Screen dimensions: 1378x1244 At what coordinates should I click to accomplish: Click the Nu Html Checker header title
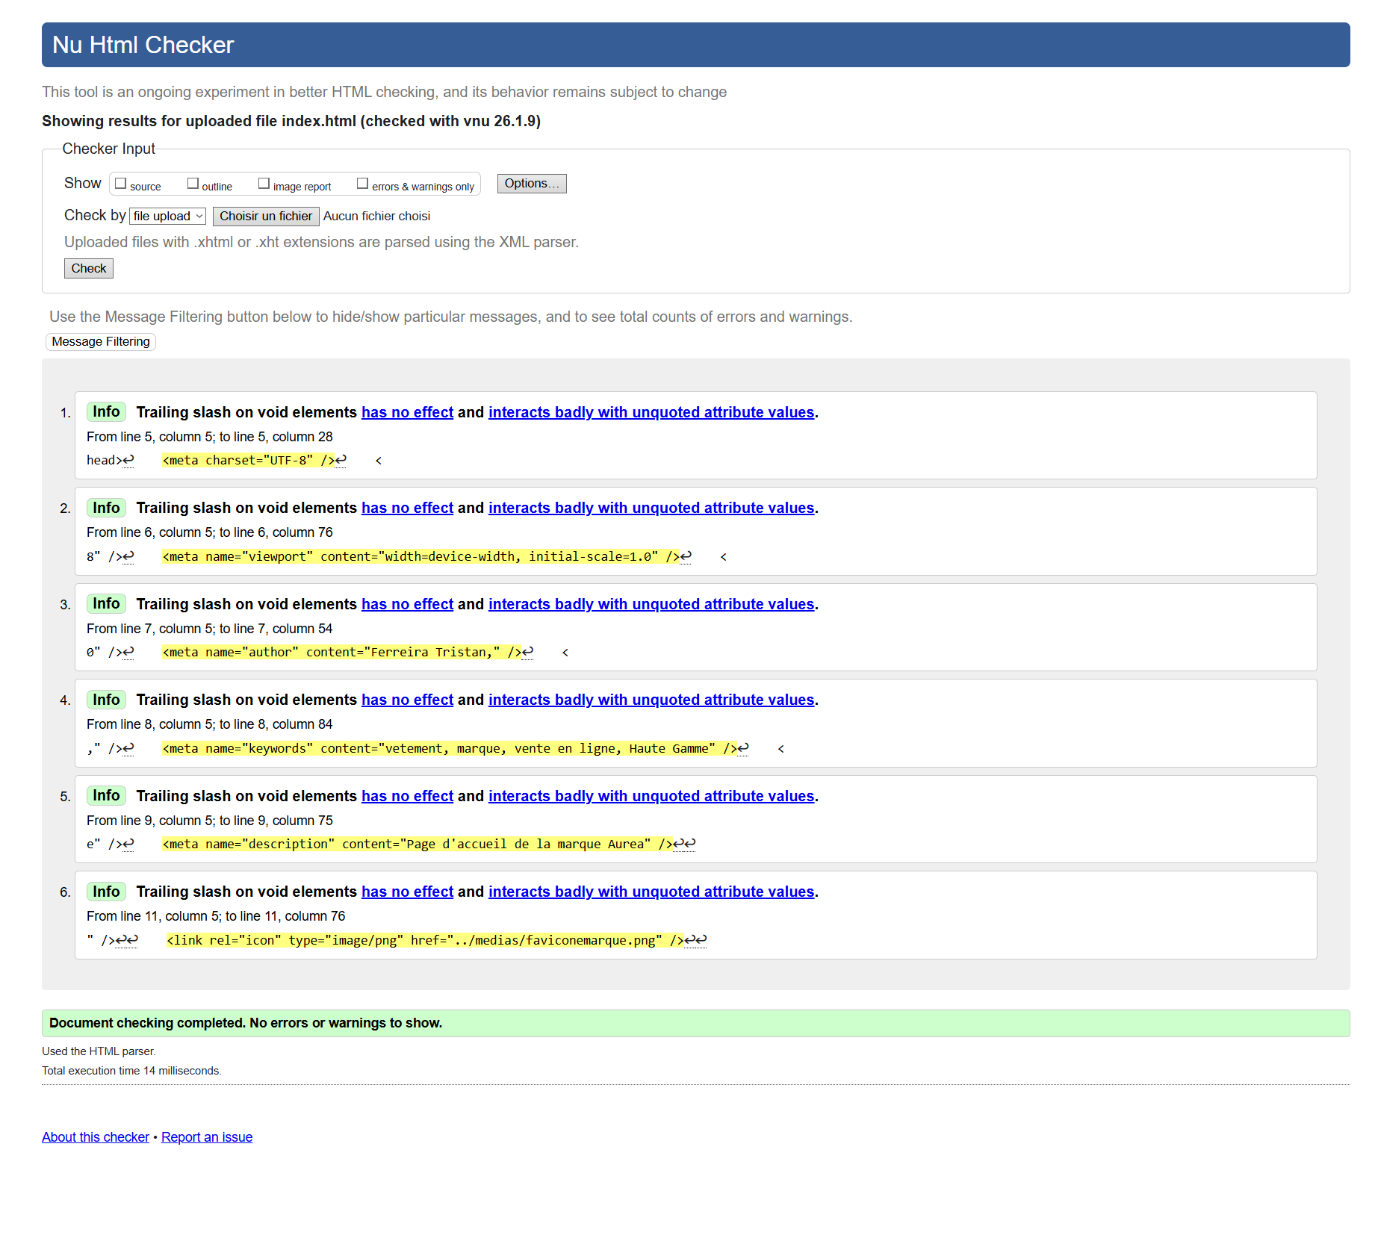[143, 46]
